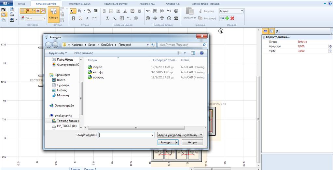
Task: Click the circled M icon
Action: pyautogui.click(x=148, y=18)
